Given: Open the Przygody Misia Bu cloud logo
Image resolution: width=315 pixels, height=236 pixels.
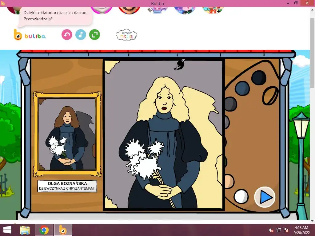Looking at the screenshot, I should pyautogui.click(x=126, y=35).
